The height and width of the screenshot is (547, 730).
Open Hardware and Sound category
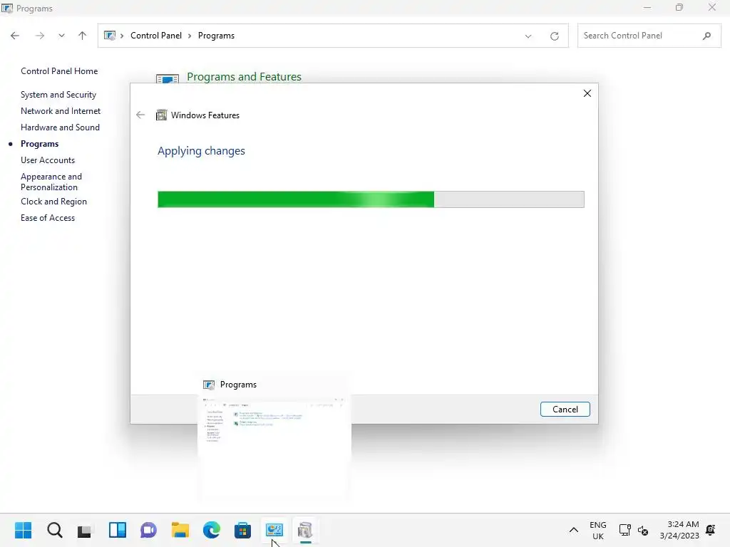(x=60, y=127)
